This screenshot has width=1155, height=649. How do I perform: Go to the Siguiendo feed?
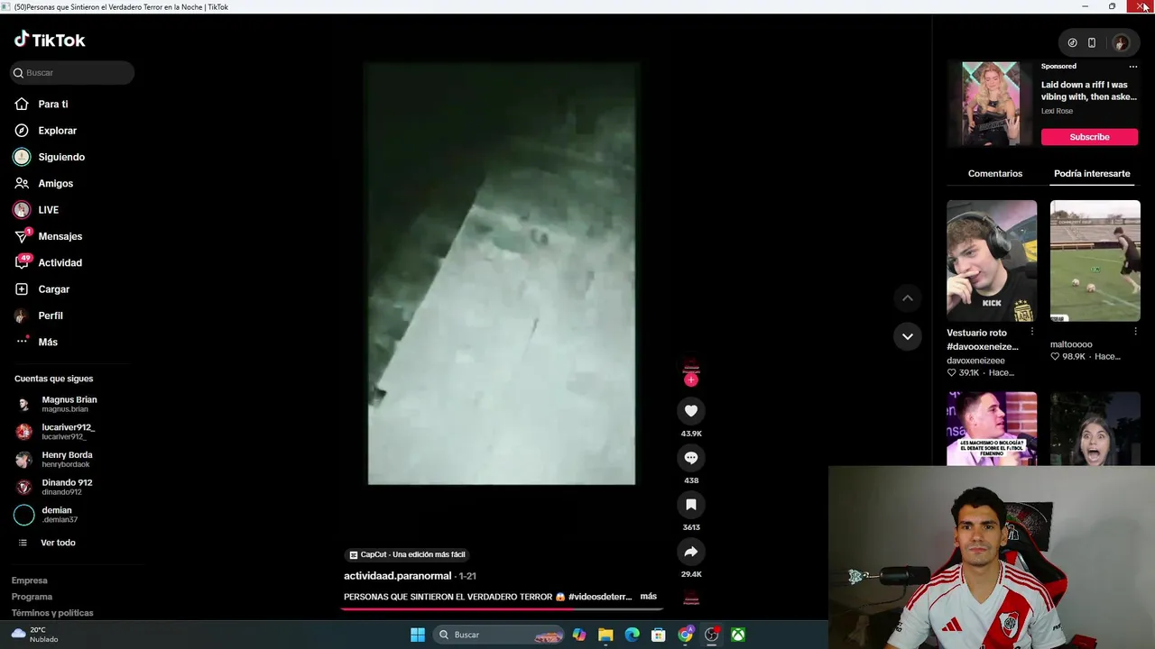(x=50, y=157)
